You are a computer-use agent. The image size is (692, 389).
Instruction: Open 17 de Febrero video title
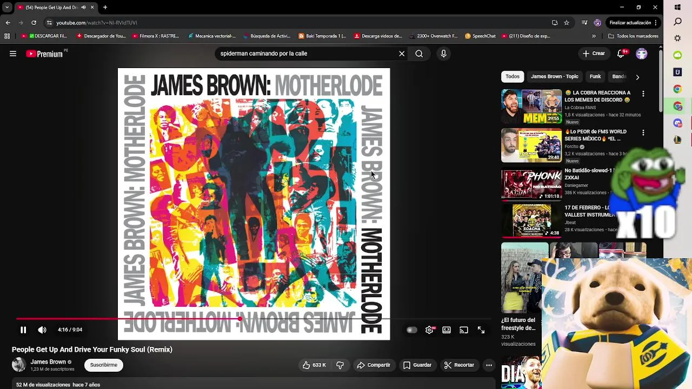(x=587, y=211)
